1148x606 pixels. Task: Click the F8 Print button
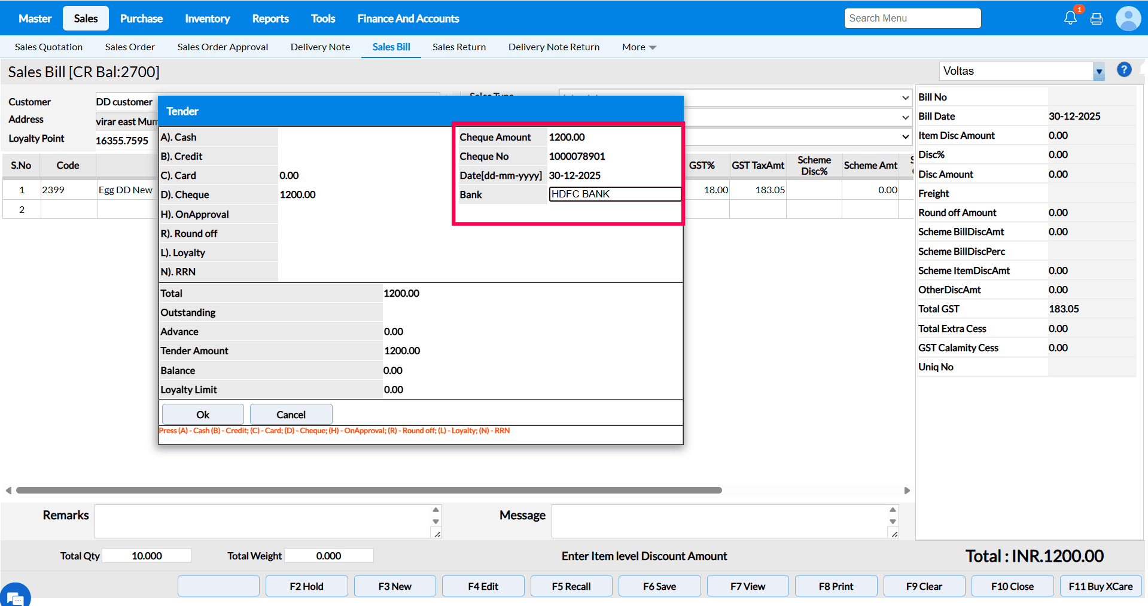(836, 586)
